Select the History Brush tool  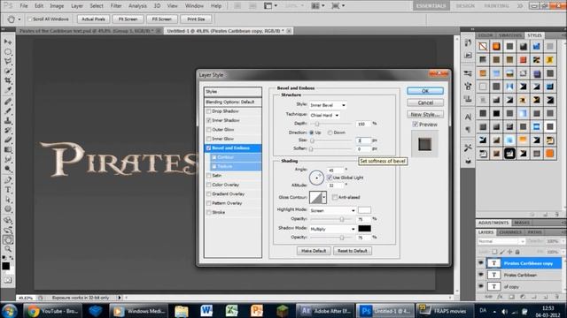point(8,130)
